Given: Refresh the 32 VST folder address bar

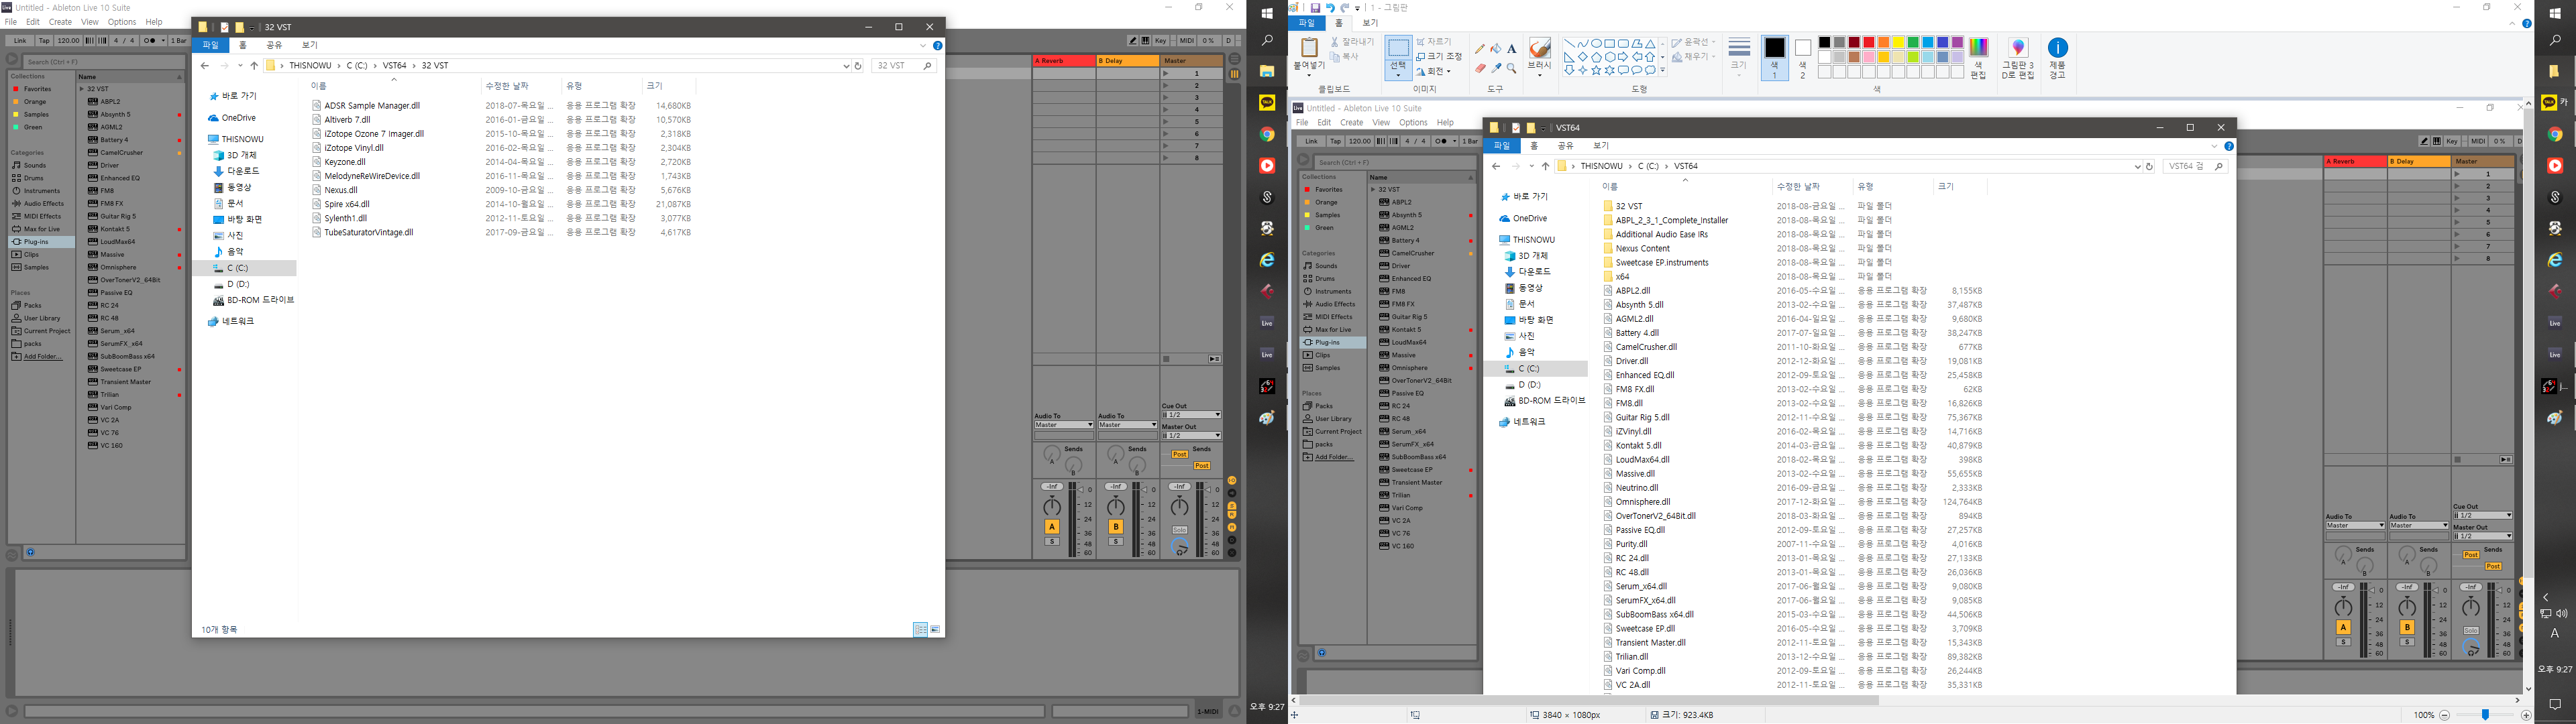Looking at the screenshot, I should coord(858,66).
